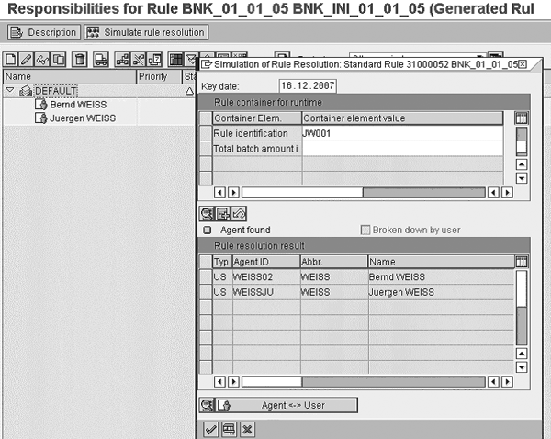Select Juergen WEISS in the tree

coord(83,118)
